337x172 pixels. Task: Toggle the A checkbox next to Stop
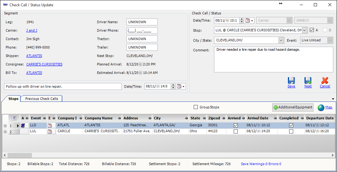311,30
